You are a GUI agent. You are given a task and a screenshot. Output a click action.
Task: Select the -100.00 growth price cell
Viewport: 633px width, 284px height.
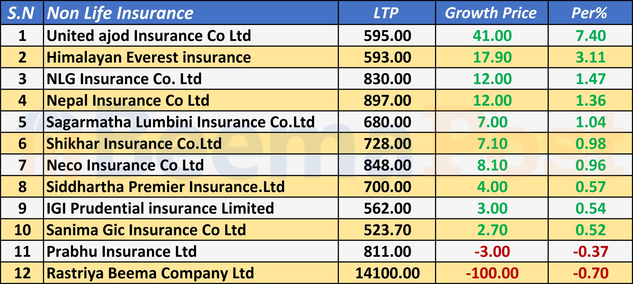(x=492, y=273)
